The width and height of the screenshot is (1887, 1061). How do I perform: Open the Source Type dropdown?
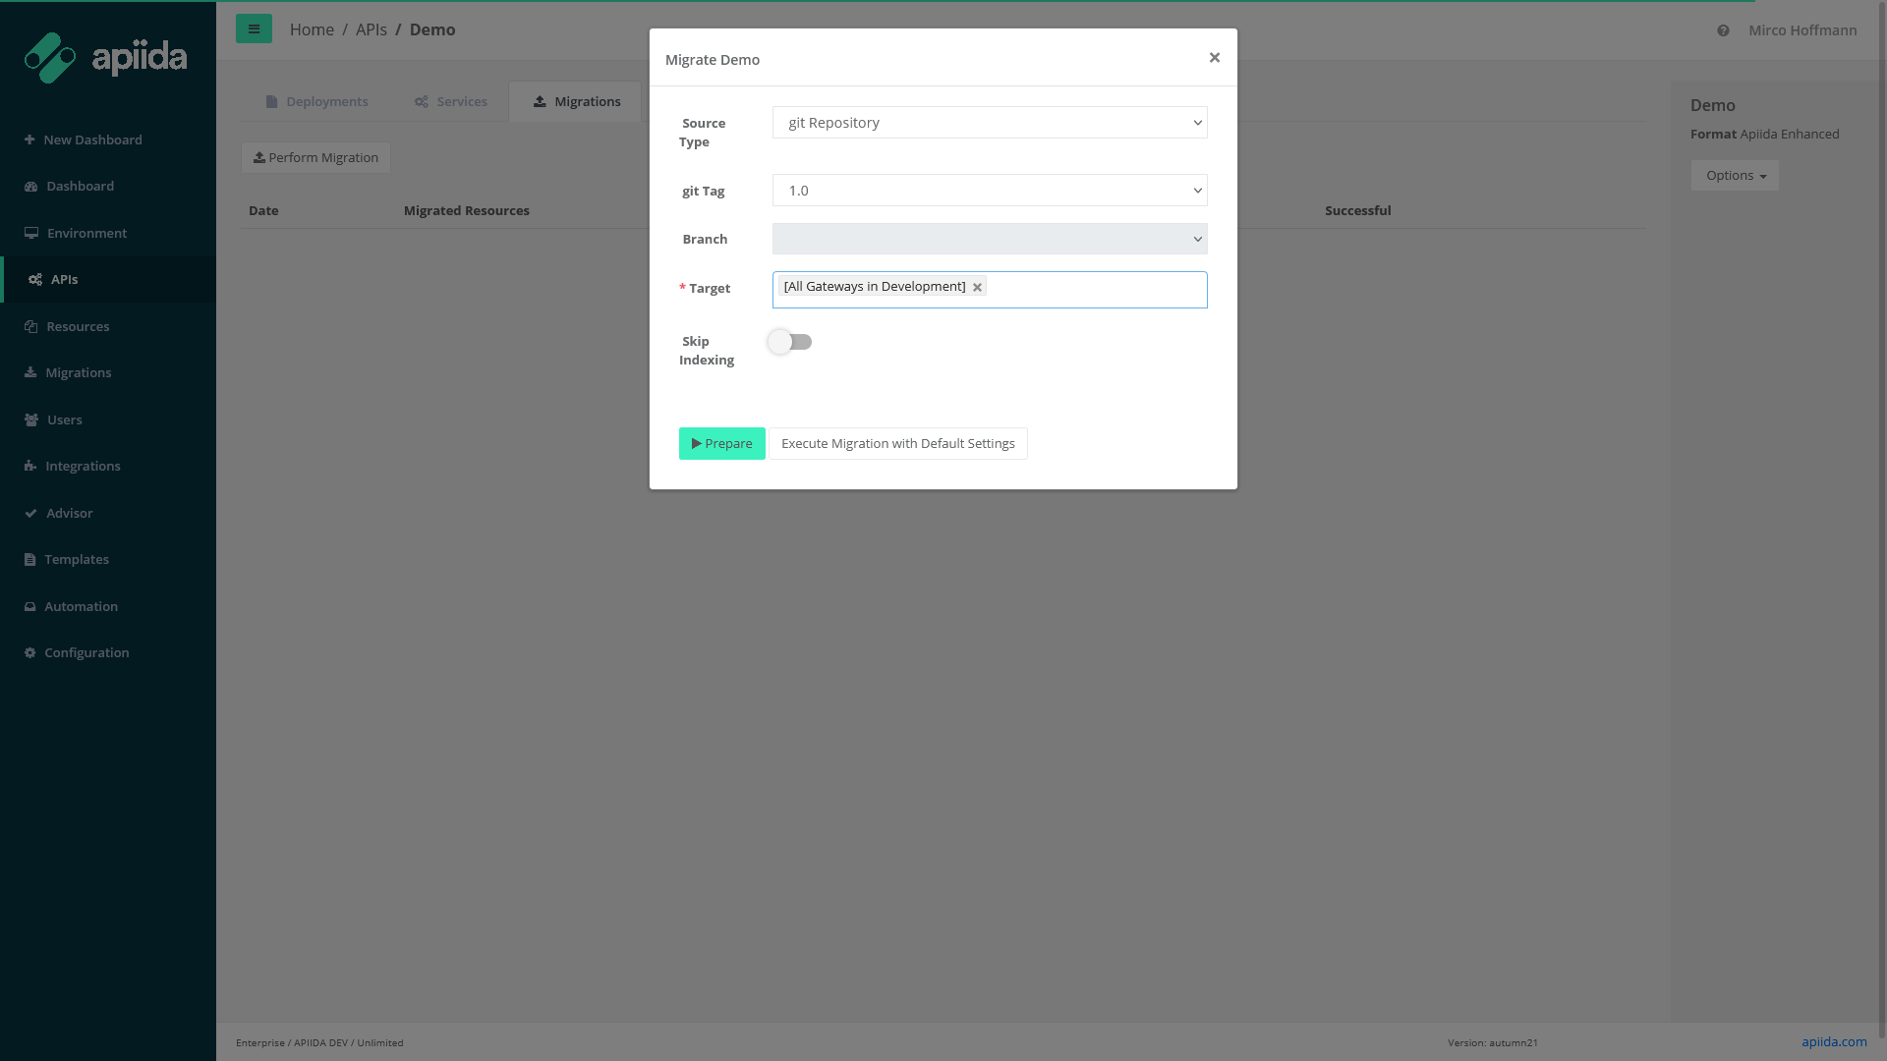(989, 123)
